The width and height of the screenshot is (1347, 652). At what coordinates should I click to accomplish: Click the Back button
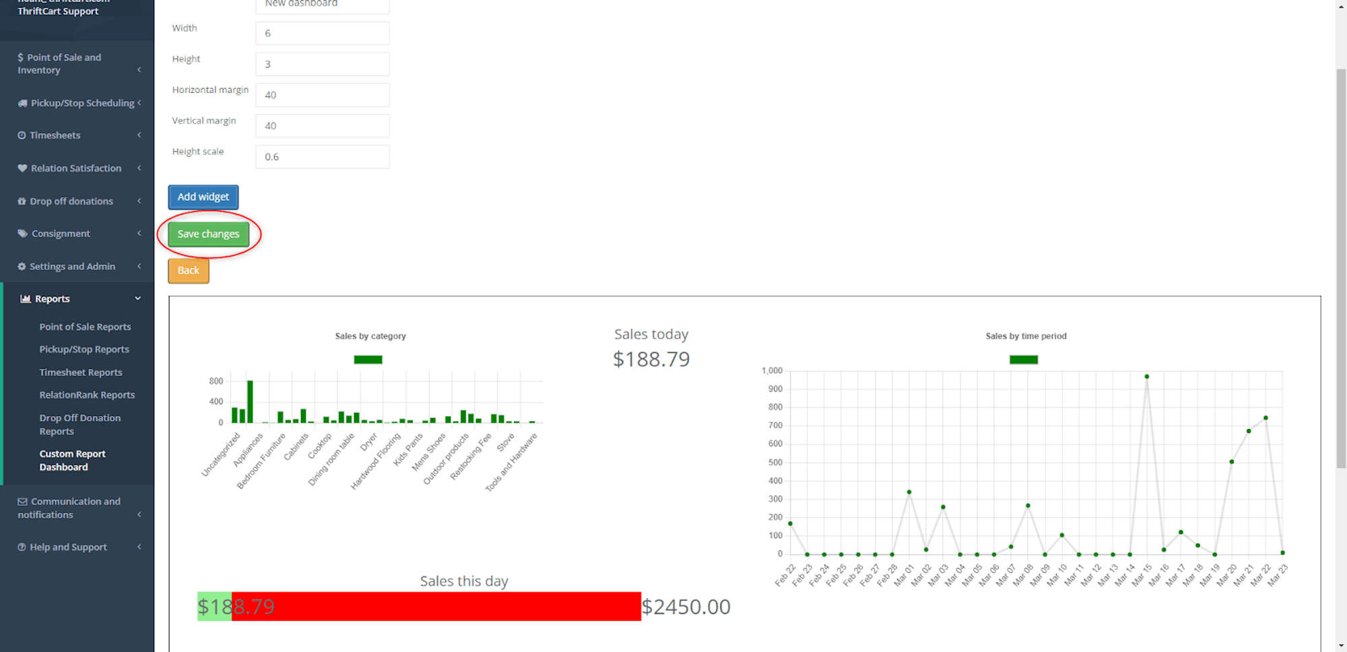188,270
